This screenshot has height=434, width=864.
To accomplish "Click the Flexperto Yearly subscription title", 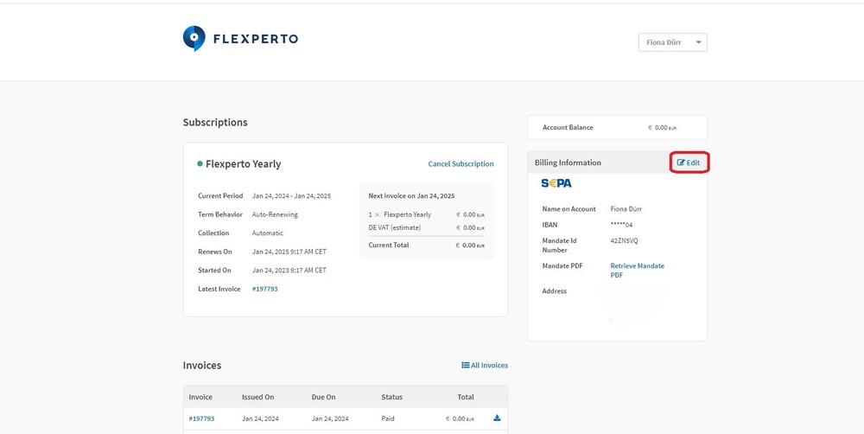I will (x=243, y=164).
